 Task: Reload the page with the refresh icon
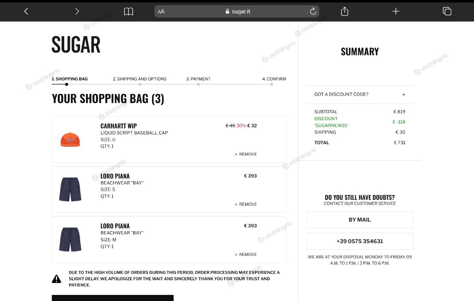pos(313,11)
